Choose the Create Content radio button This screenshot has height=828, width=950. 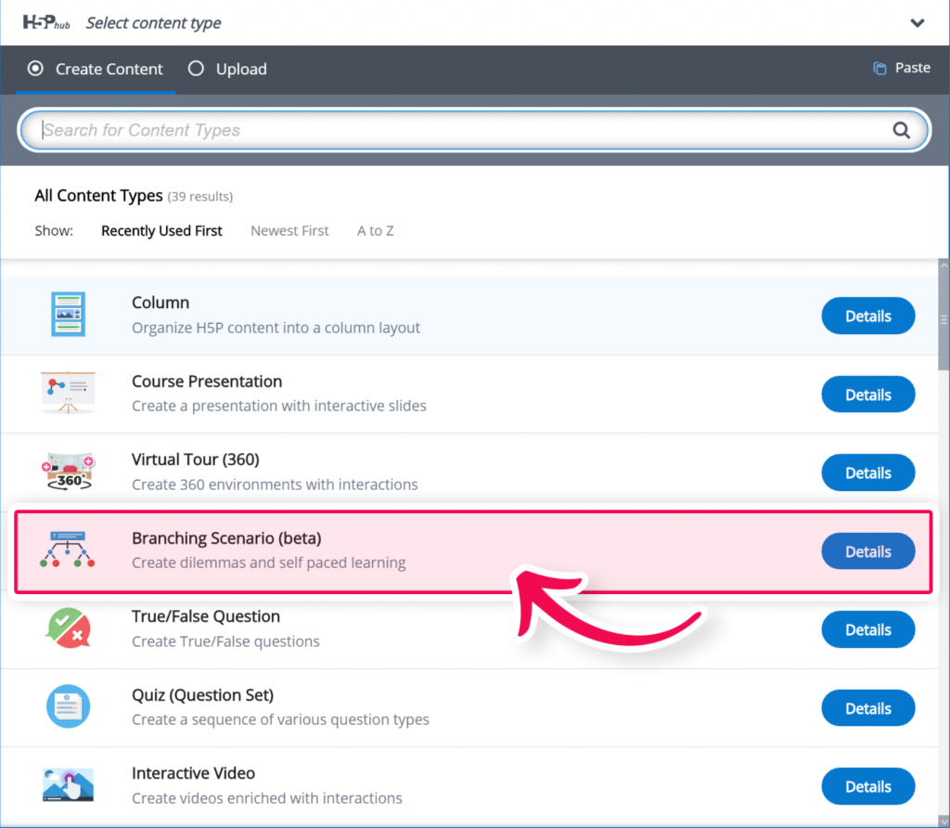(35, 69)
